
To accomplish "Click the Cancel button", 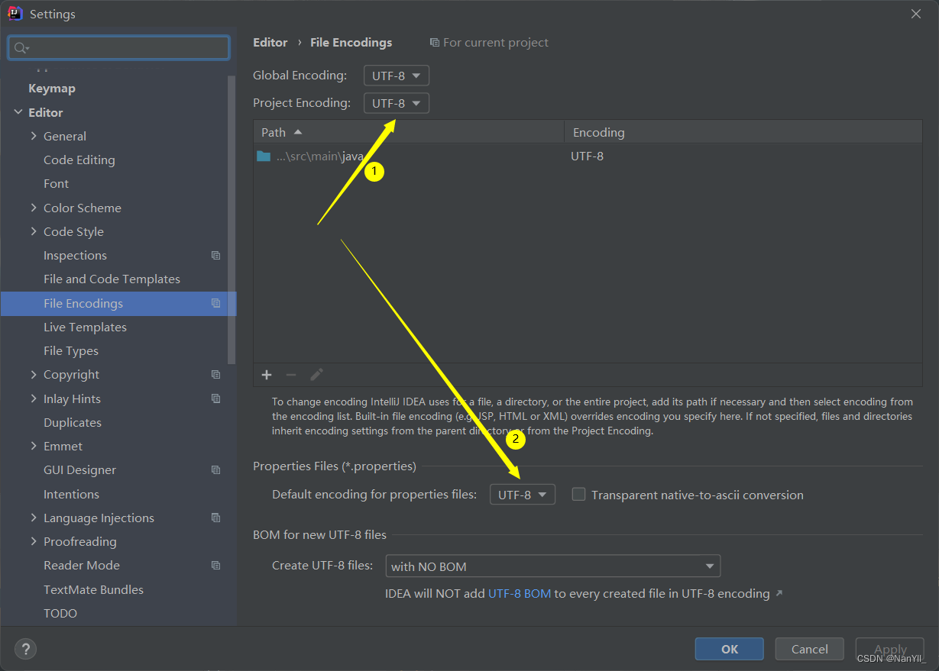I will click(x=810, y=649).
